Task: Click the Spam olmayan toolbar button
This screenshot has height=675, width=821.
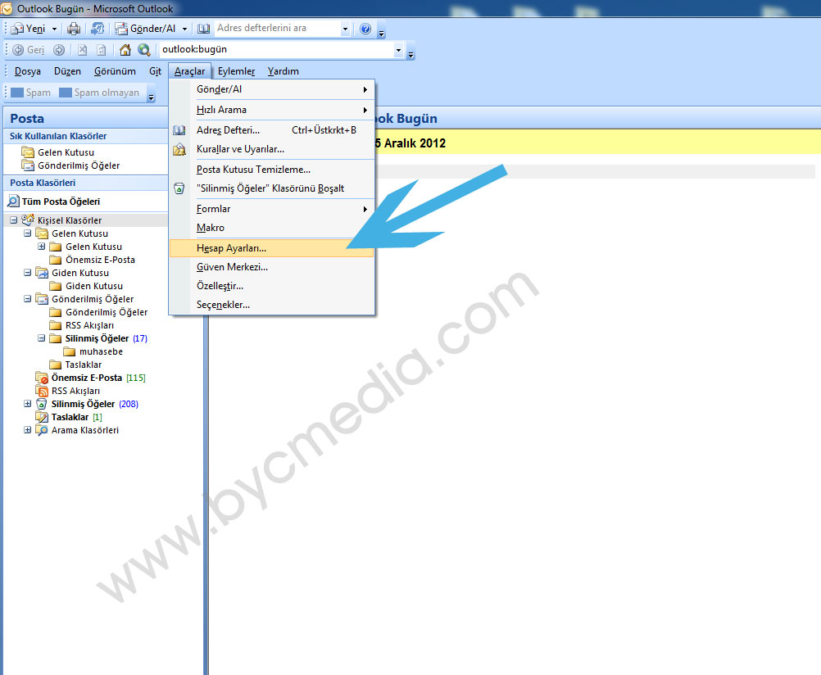Action: 99,93
